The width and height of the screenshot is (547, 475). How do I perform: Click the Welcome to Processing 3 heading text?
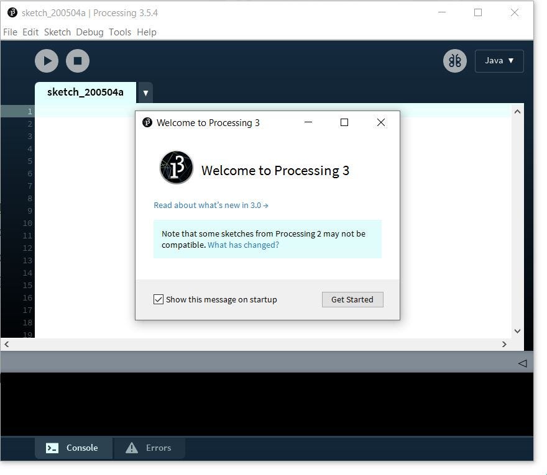point(275,171)
